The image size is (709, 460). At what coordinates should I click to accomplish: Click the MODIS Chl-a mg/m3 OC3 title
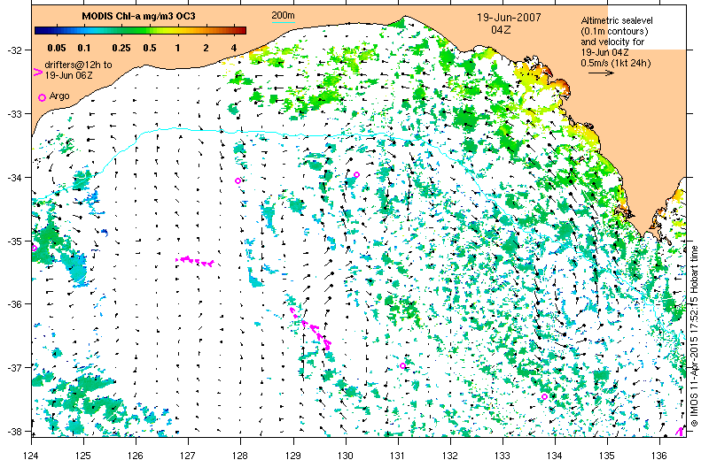tap(138, 16)
